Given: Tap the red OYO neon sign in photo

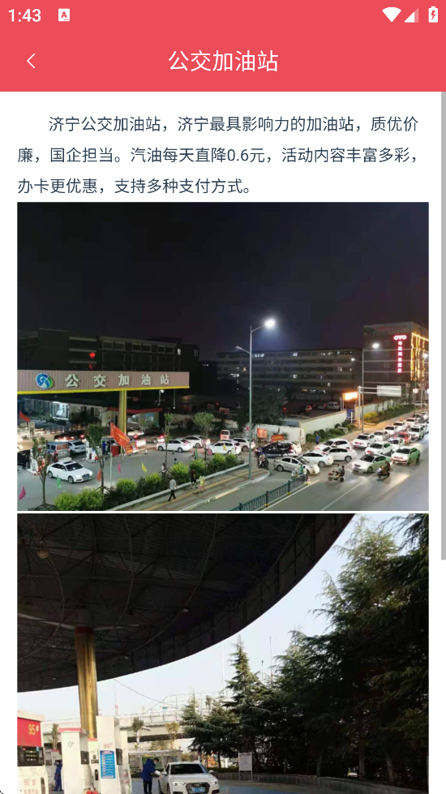Looking at the screenshot, I should (400, 353).
